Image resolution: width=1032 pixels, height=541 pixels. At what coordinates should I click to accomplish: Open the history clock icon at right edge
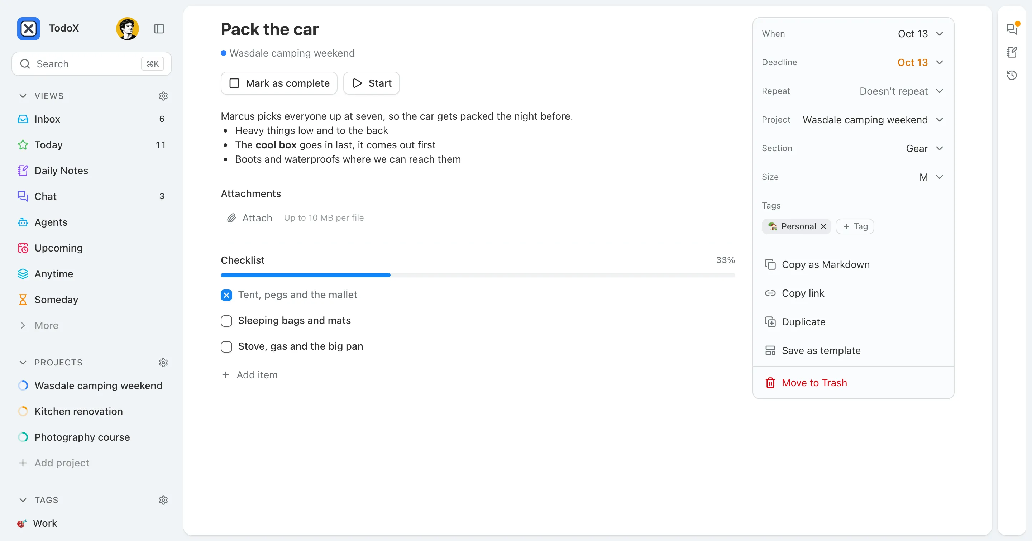point(1012,75)
